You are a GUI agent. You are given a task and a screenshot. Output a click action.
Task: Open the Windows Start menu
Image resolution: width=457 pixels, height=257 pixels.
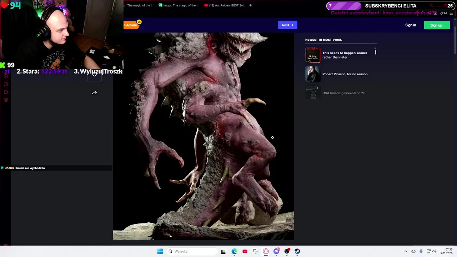tap(160, 251)
